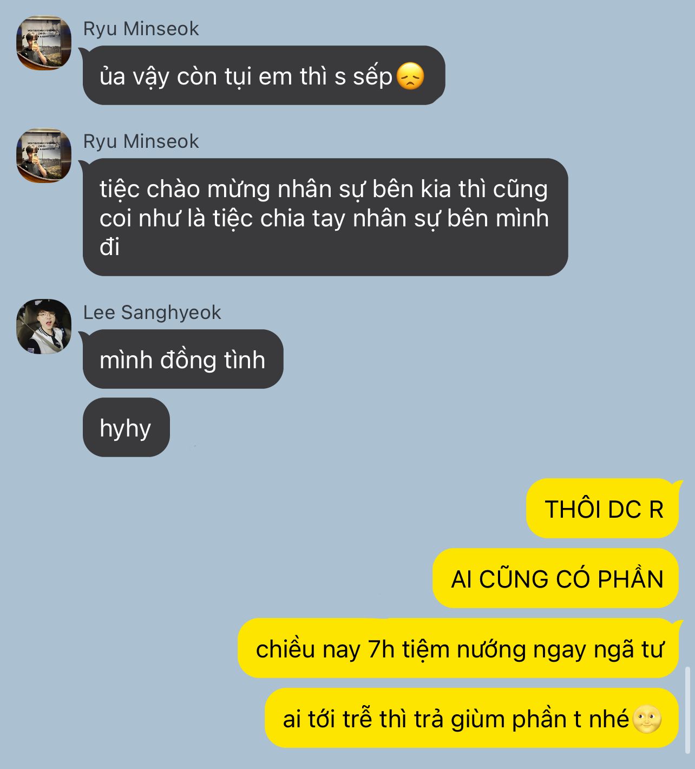The height and width of the screenshot is (769, 695).
Task: Select the 'ủa vậy còn tụi em' message bubble
Action: [264, 75]
